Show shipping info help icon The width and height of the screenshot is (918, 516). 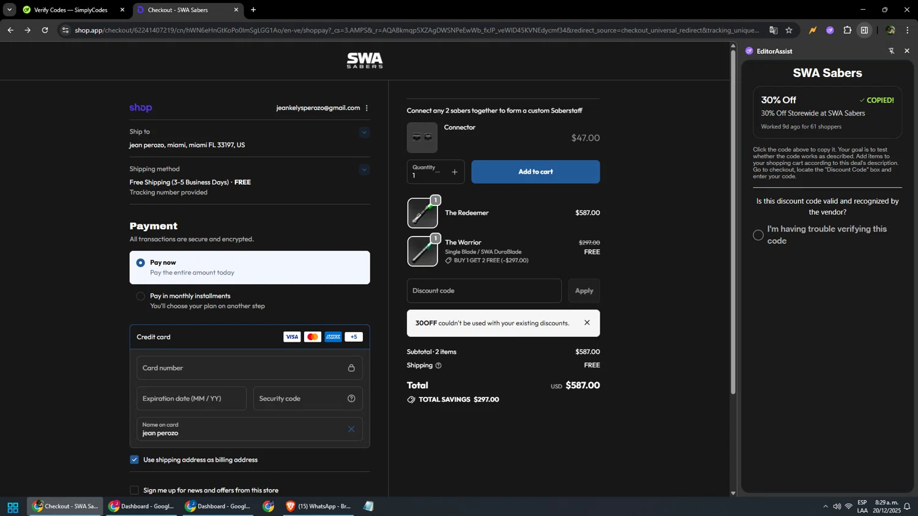click(438, 366)
